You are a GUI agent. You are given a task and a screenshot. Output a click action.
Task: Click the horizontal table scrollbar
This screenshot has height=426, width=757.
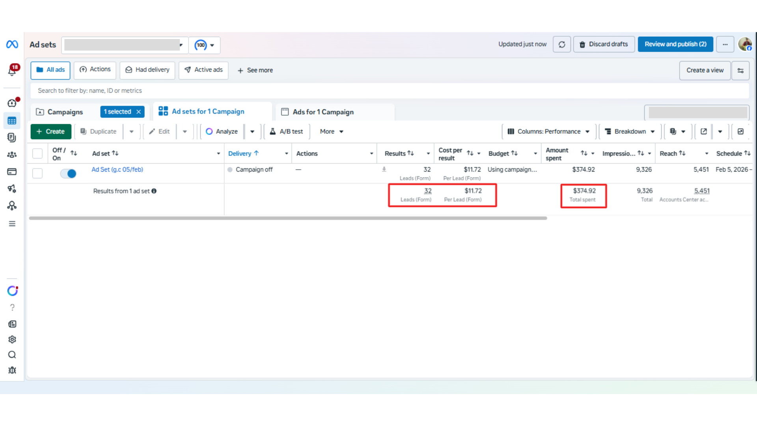(x=288, y=218)
